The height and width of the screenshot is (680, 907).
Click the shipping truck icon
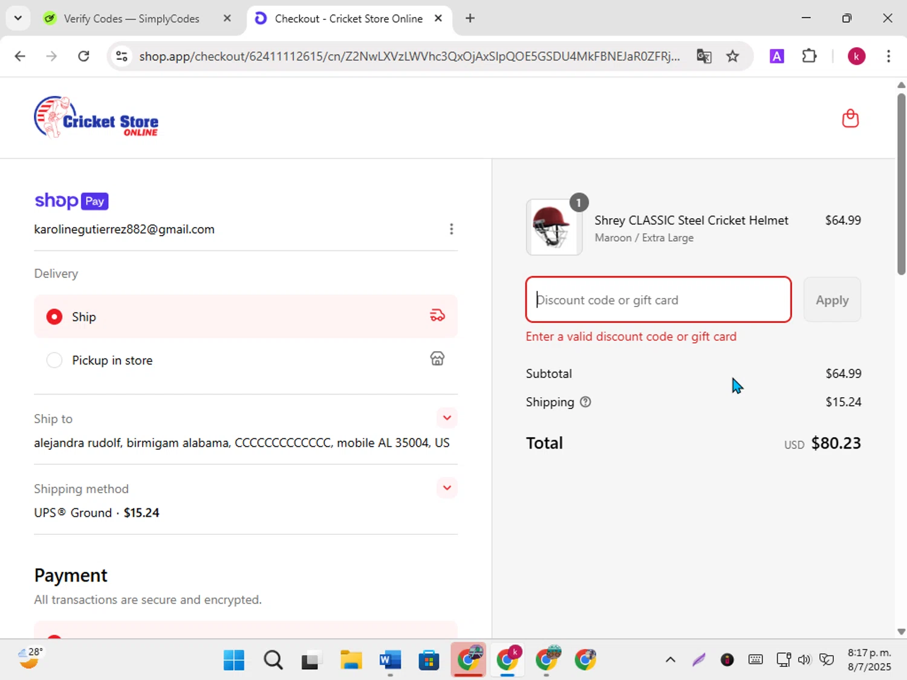(x=437, y=316)
